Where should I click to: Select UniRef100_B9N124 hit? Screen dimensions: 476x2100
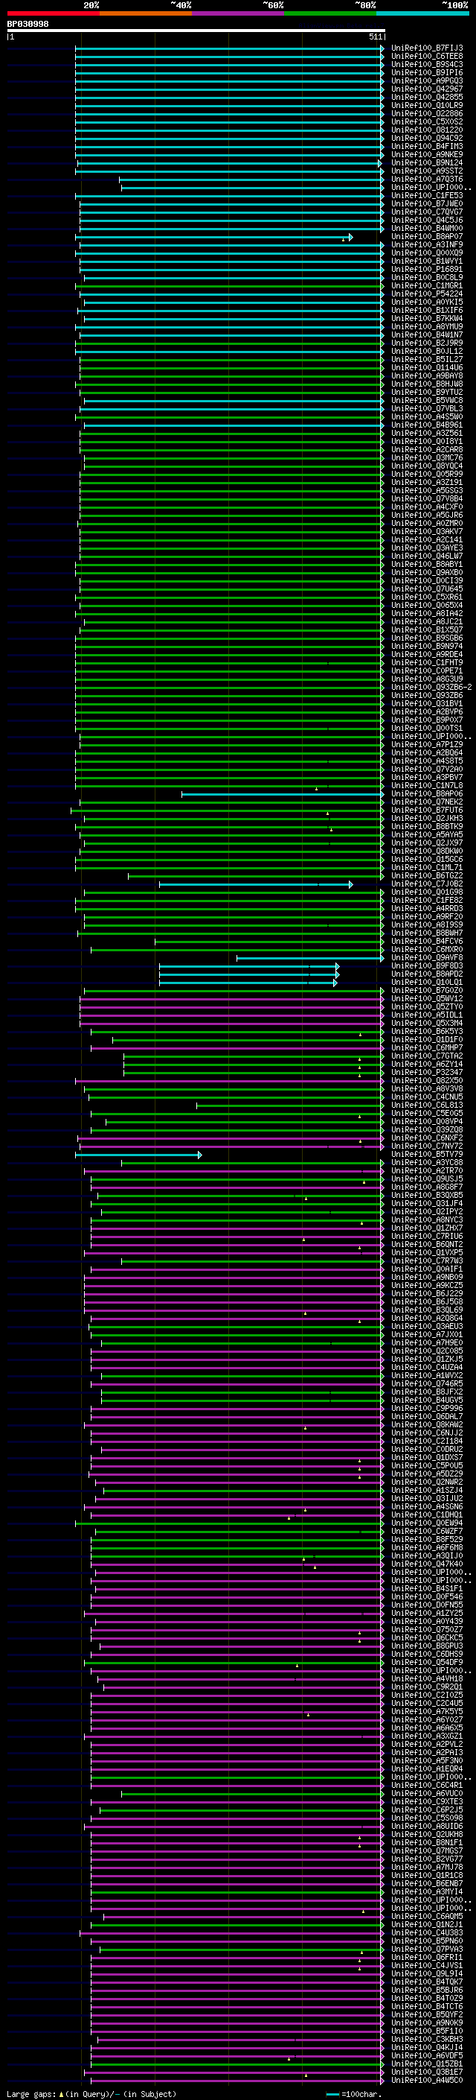[x=427, y=163]
